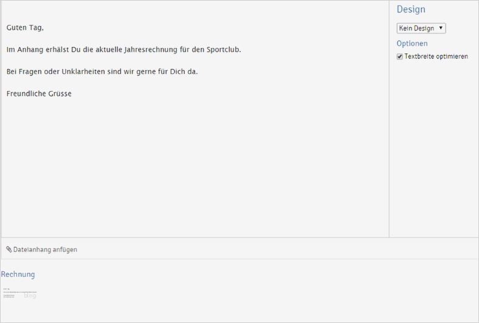Click the word 'Grüsse' in the closing line
This screenshot has height=323, width=479.
pyautogui.click(x=60, y=94)
